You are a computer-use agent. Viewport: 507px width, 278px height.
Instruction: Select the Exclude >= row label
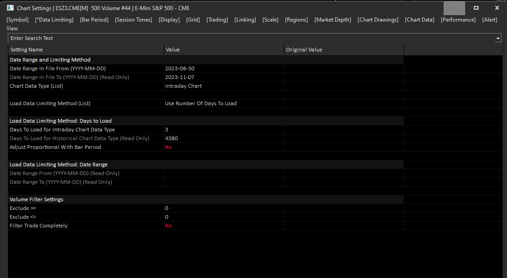[23, 208]
